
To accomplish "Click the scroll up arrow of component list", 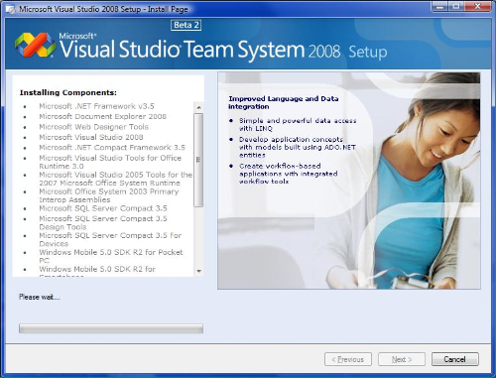I will pyautogui.click(x=198, y=107).
